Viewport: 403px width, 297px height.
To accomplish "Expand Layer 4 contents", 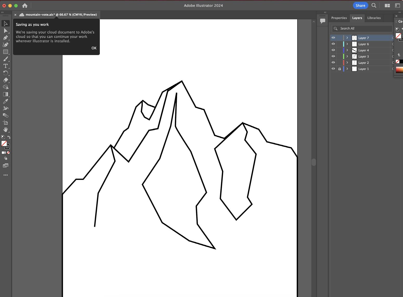I will click(347, 50).
